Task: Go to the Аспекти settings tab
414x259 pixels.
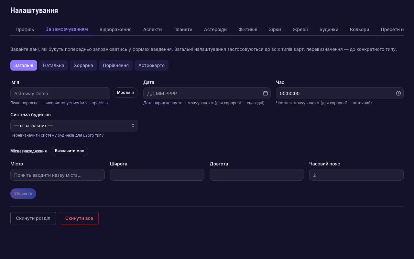Action: point(152,29)
